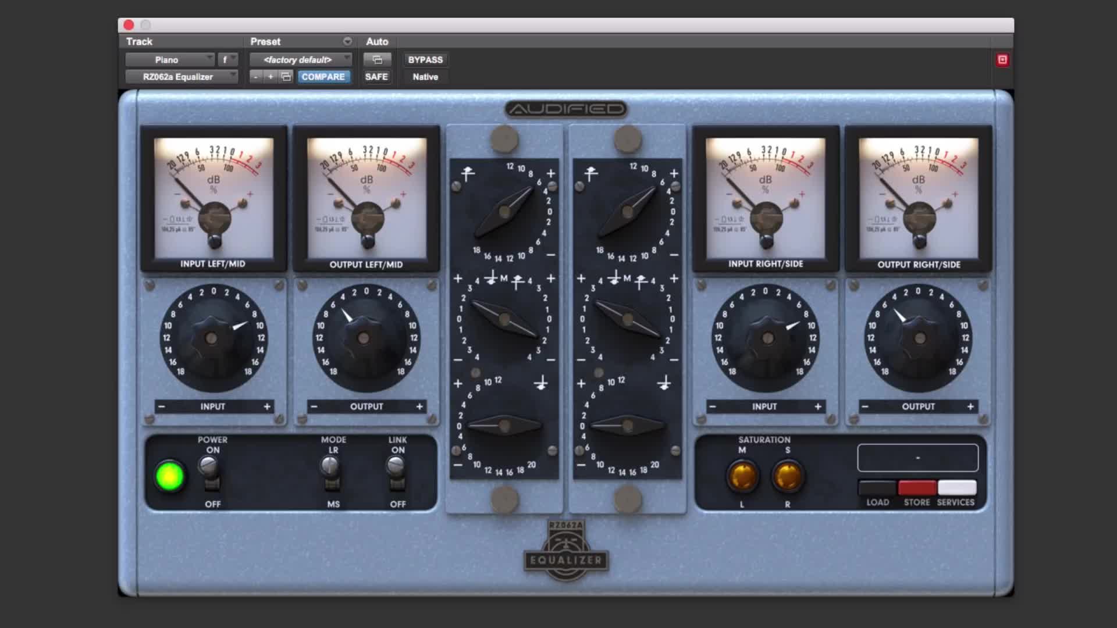This screenshot has height=628, width=1117.
Task: Click the green power indicator lamp
Action: click(x=170, y=476)
